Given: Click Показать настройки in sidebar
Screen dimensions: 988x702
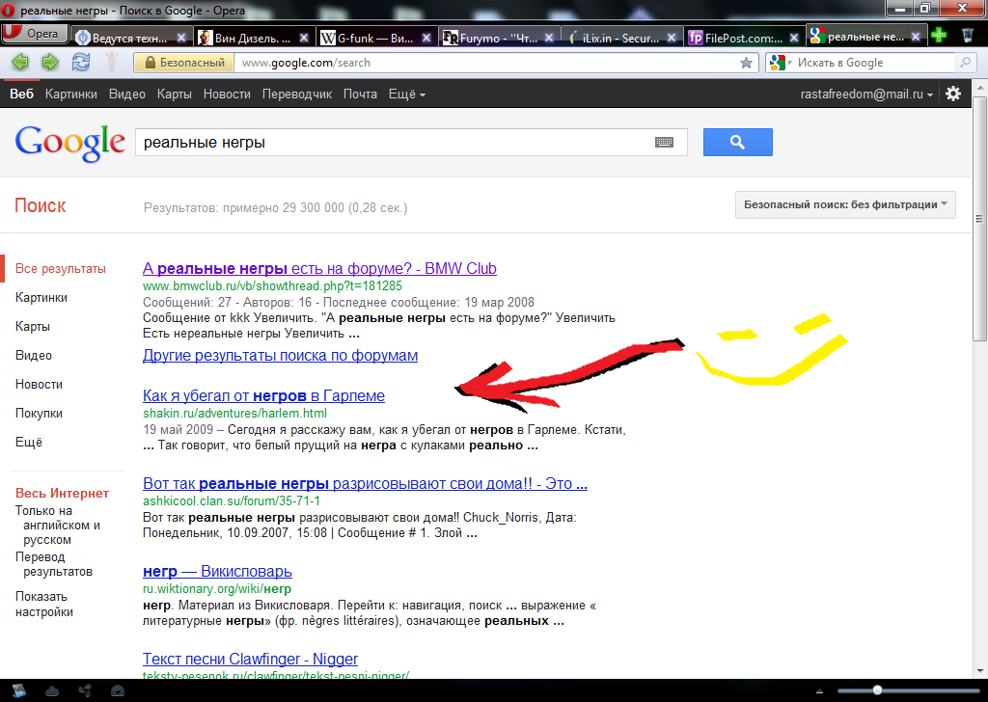Looking at the screenshot, I should point(44,604).
